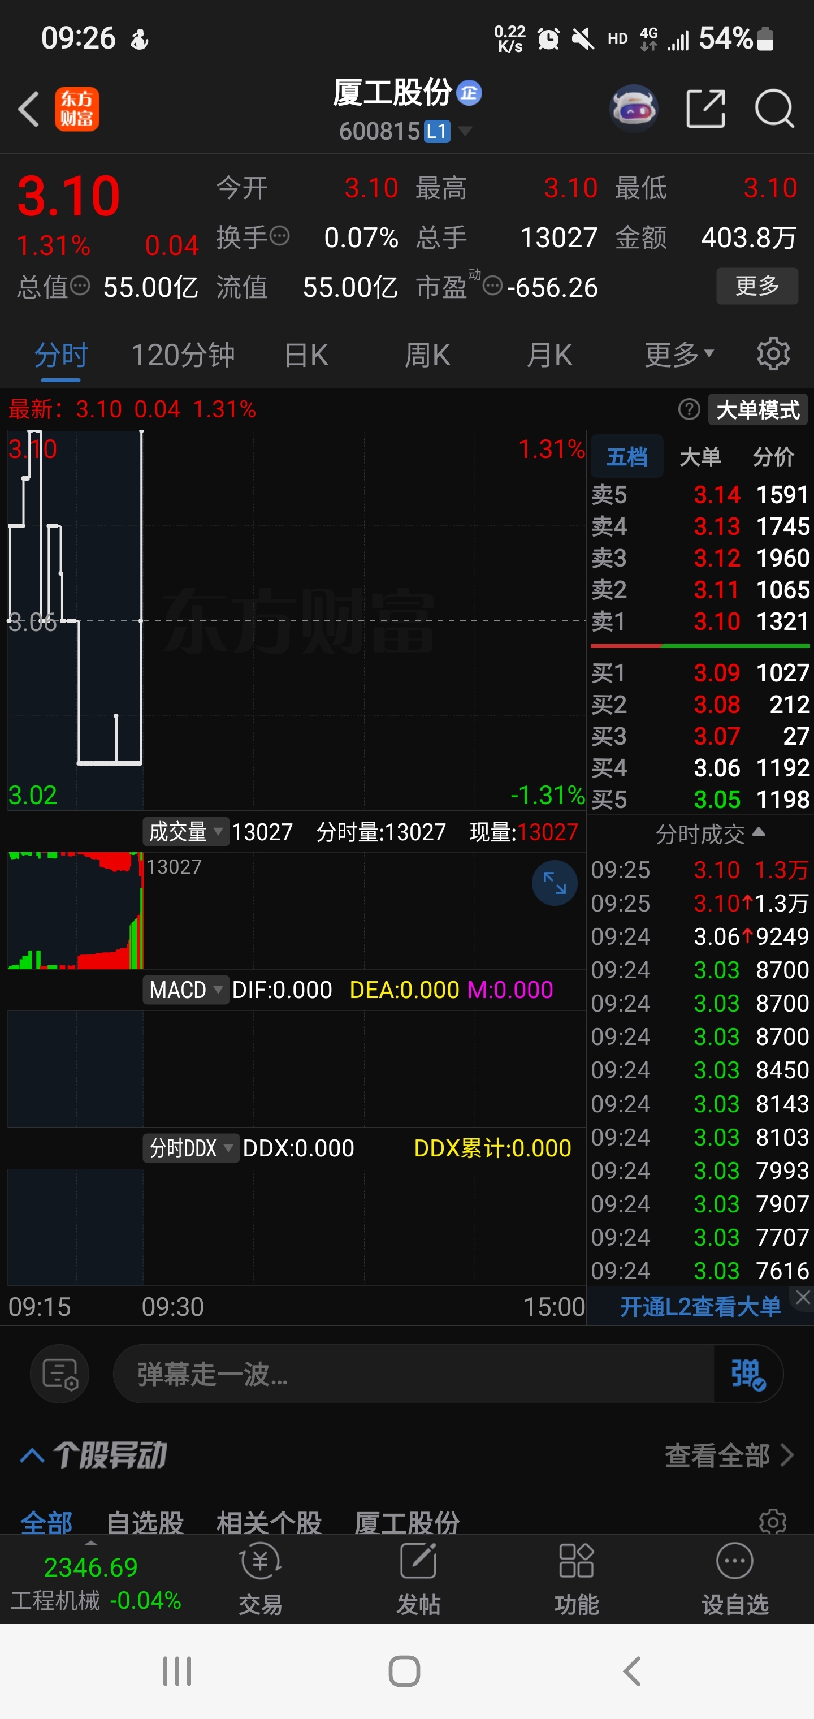The width and height of the screenshot is (814, 1719).
Task: Tap the blue 企 badge beside stock name
Action: [x=469, y=93]
